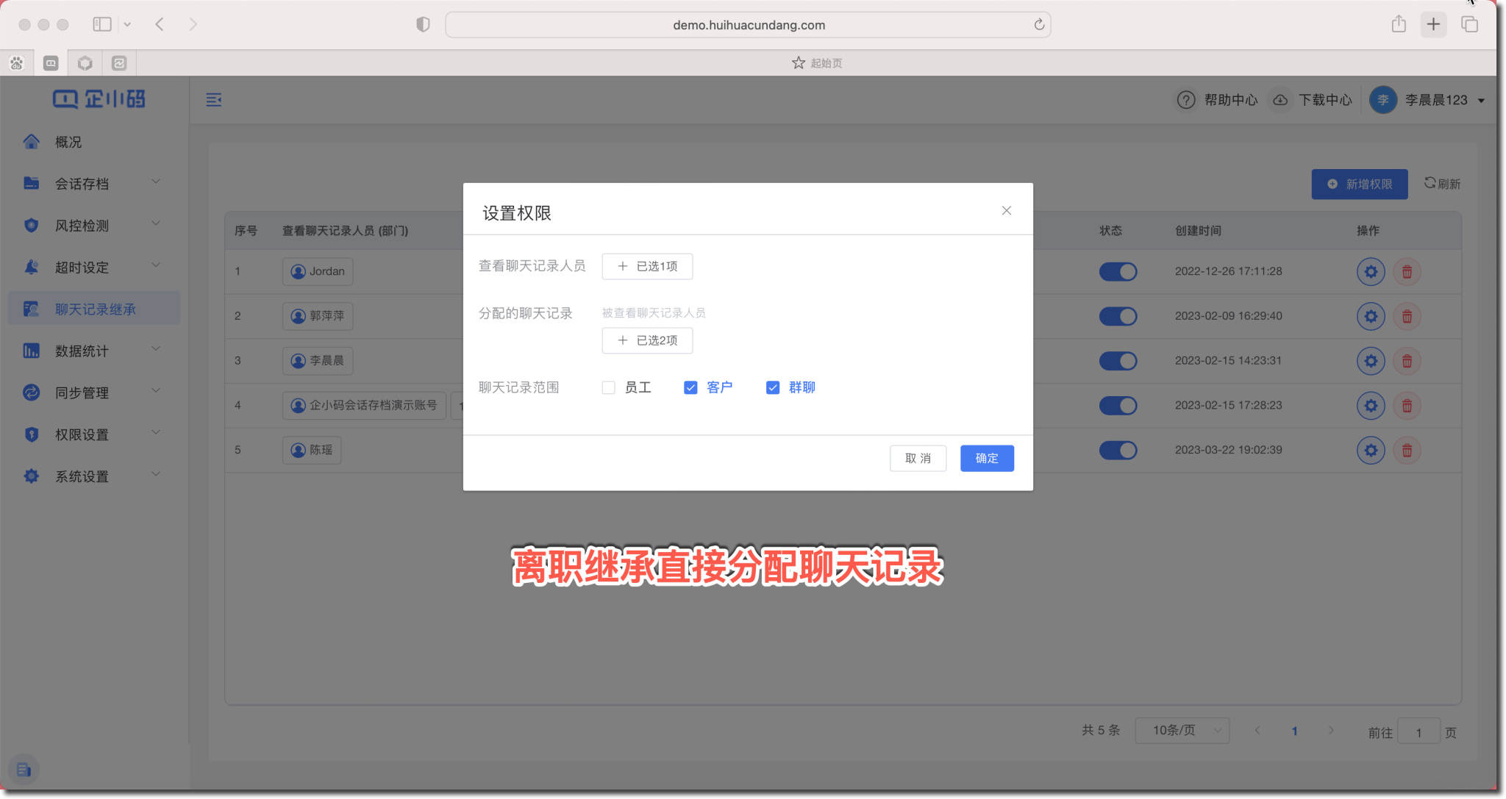Click the Safari address bar
The width and height of the screenshot is (1506, 799).
[748, 25]
